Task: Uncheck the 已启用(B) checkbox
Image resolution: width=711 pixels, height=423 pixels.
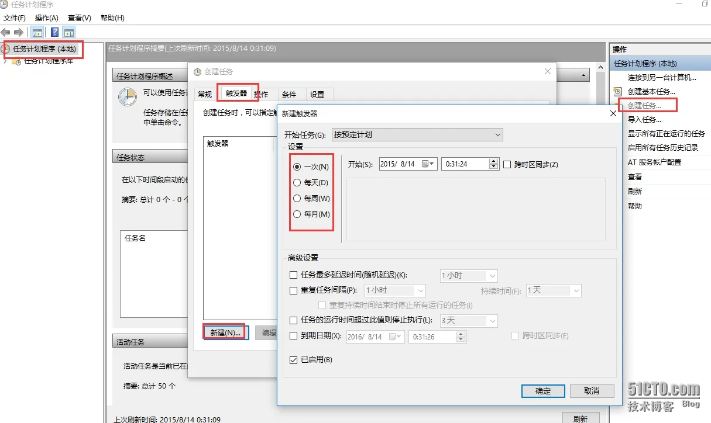Action: 294,360
